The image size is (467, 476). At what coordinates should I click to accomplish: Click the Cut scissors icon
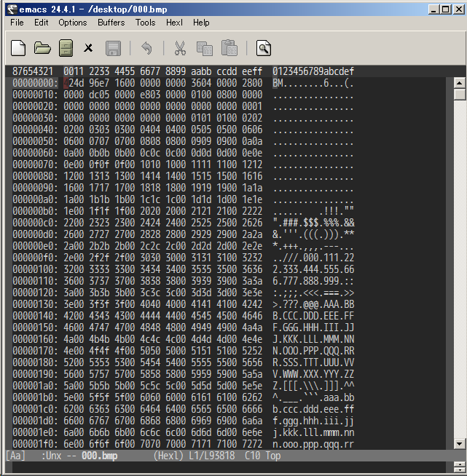coord(180,49)
